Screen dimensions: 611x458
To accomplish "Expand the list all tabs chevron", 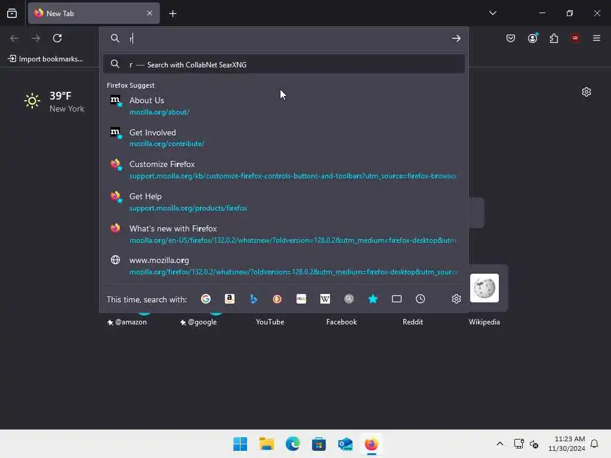I will [492, 13].
